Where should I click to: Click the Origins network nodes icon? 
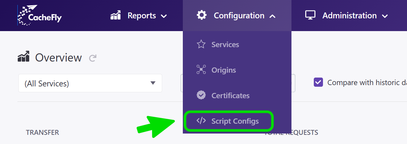[201, 70]
